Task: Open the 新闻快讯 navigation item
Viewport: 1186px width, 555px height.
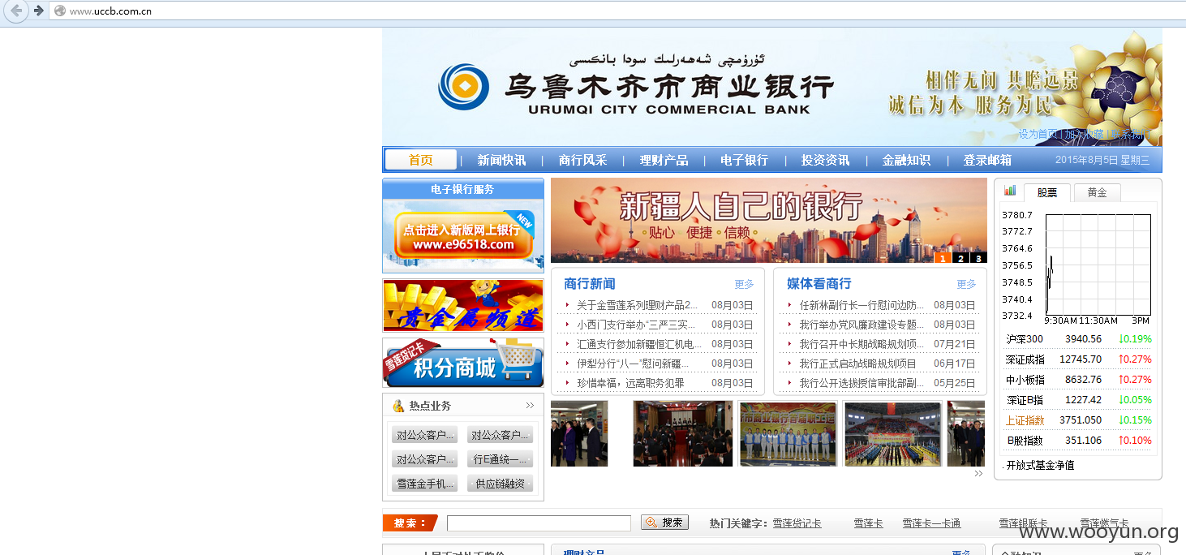Action: coord(501,161)
